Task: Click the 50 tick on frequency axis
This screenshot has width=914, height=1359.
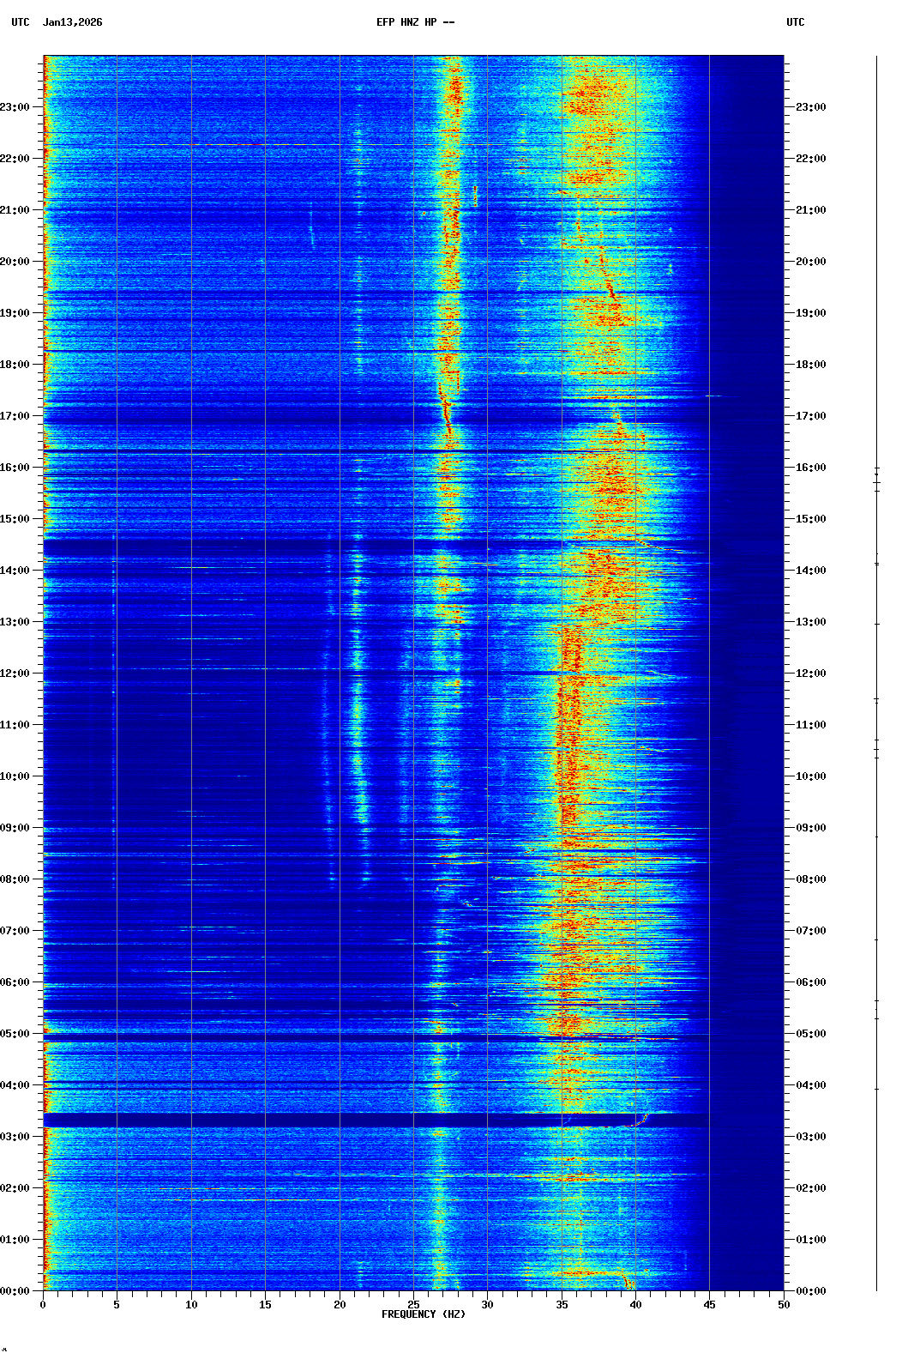Action: (784, 1304)
